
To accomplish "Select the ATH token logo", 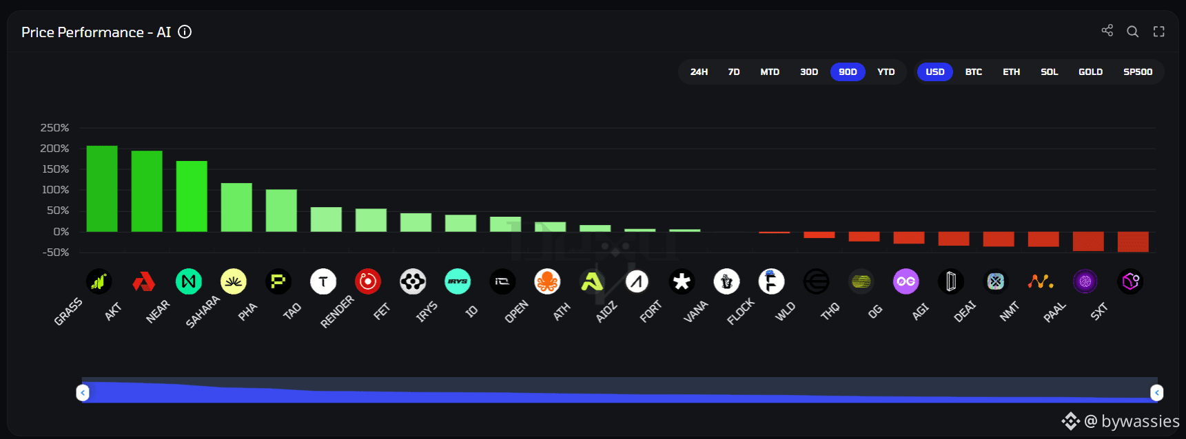I will (x=592, y=281).
